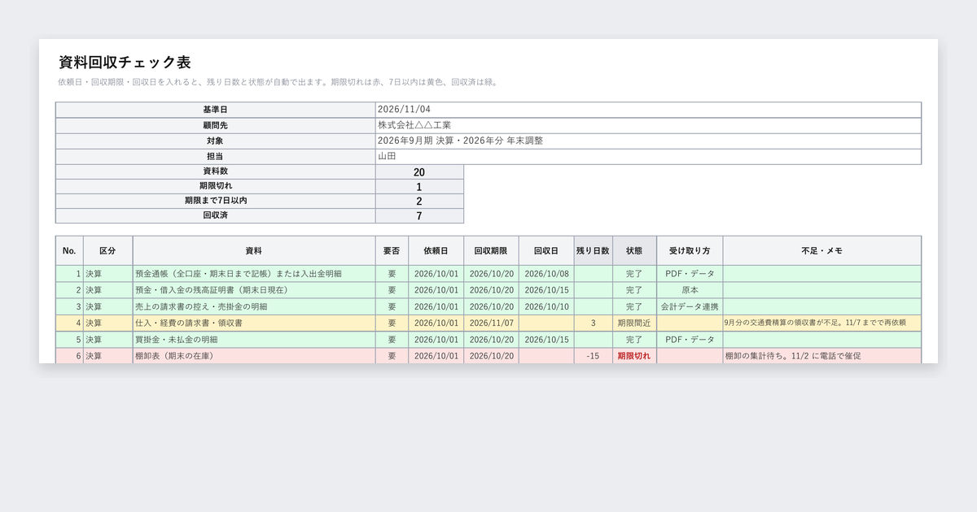Select the 資料数 value 20
The width and height of the screenshot is (977, 512).
419,172
